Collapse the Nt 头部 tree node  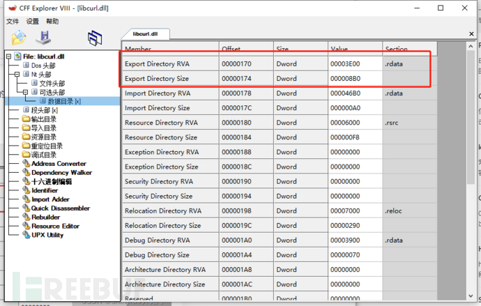tap(17, 75)
